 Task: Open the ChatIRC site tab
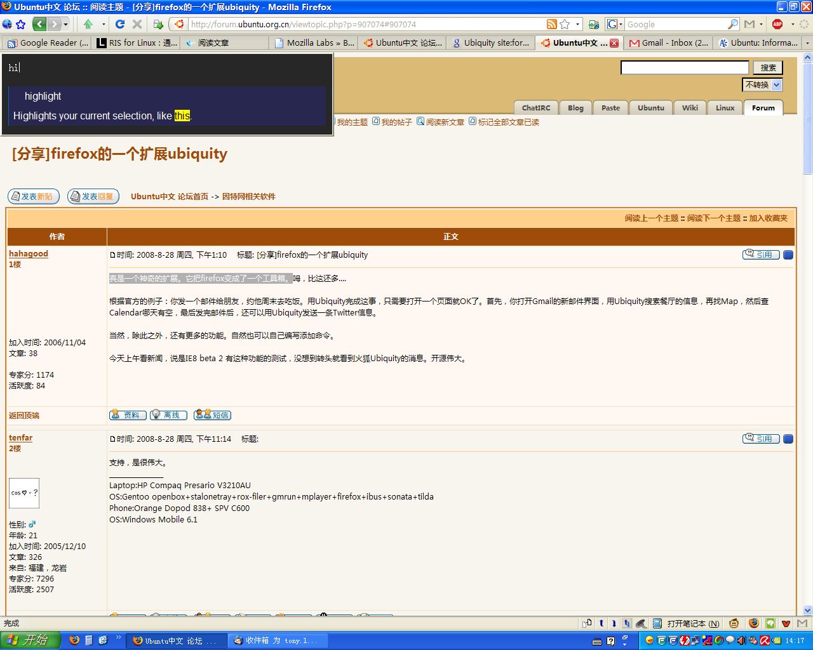pyautogui.click(x=536, y=108)
